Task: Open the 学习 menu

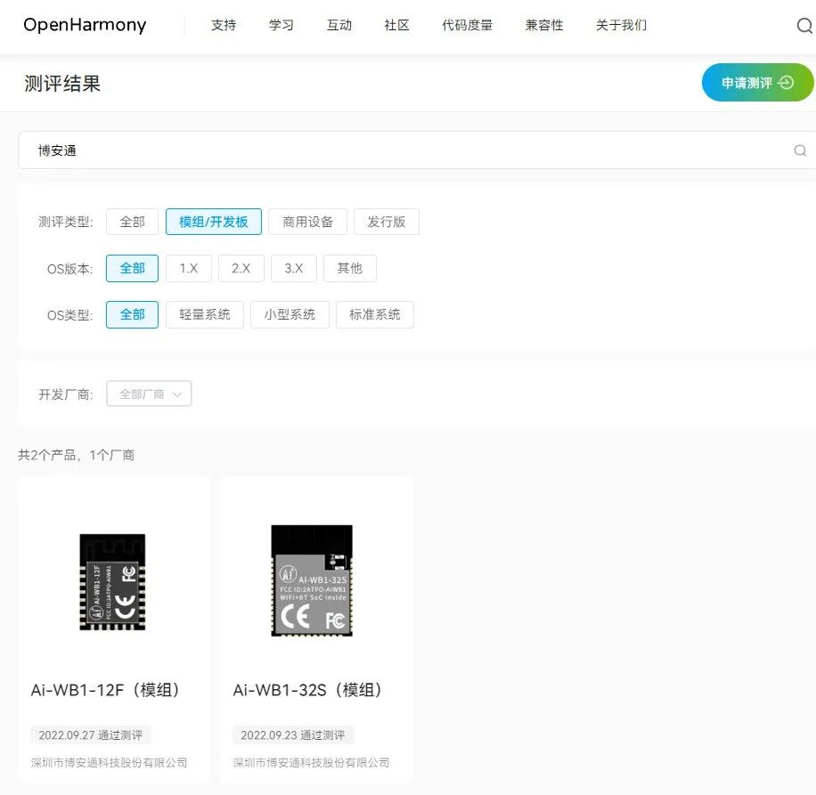Action: pyautogui.click(x=282, y=25)
